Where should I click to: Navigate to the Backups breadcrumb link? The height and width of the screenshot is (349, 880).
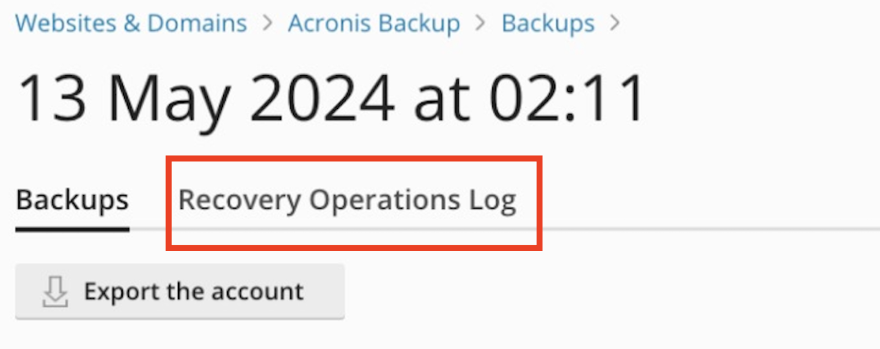coord(548,24)
